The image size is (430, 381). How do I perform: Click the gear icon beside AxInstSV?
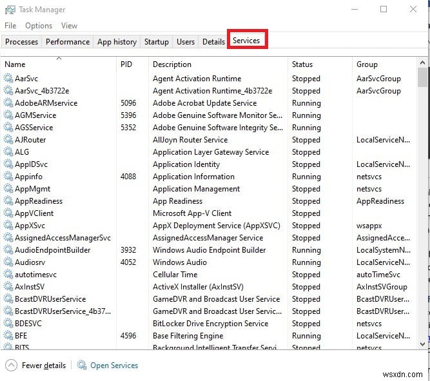[x=8, y=287]
